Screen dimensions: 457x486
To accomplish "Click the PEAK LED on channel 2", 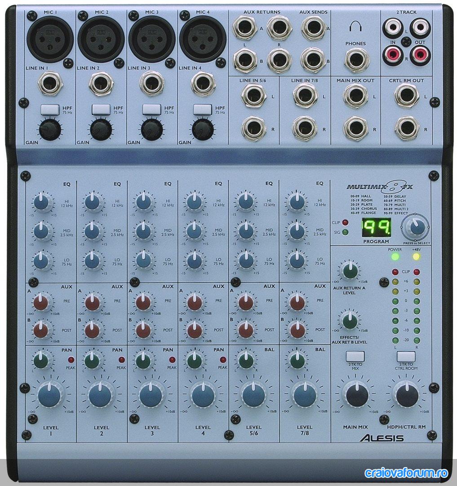I will click(x=122, y=360).
